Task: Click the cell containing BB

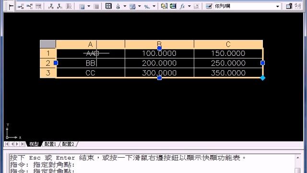Action: click(91, 63)
